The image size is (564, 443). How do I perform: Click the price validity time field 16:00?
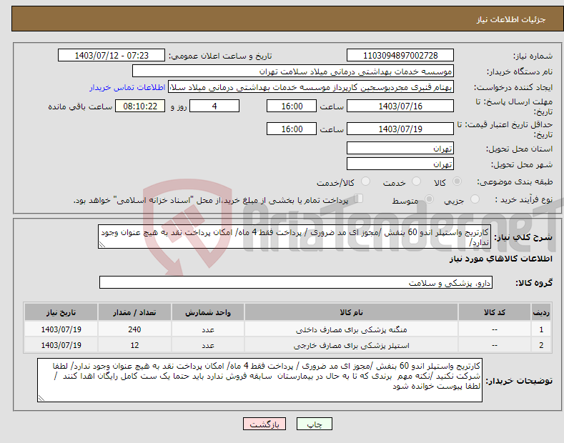coord(292,129)
